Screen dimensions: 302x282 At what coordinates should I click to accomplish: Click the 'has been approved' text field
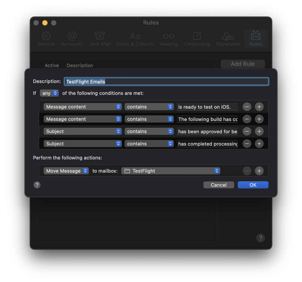click(x=207, y=132)
